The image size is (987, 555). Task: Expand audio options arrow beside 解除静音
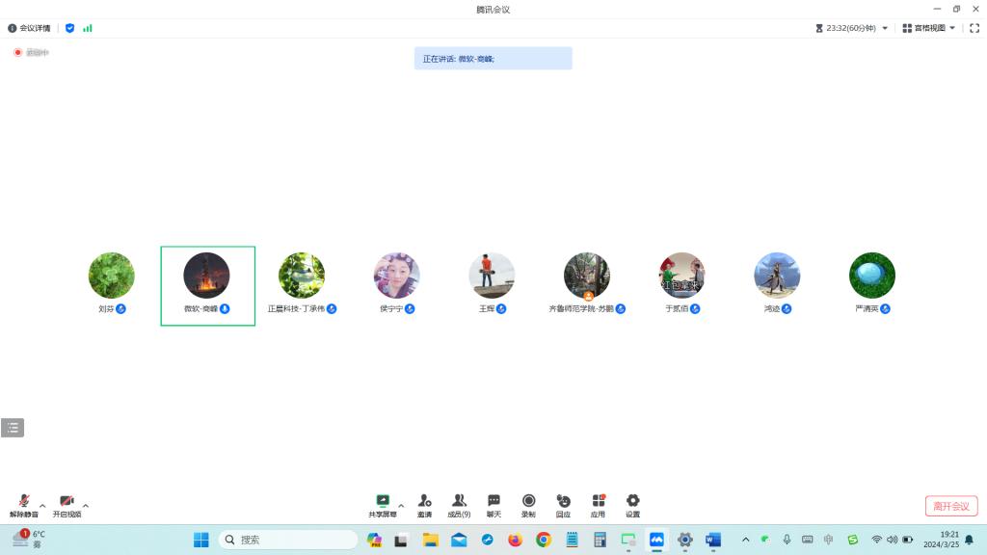42,505
